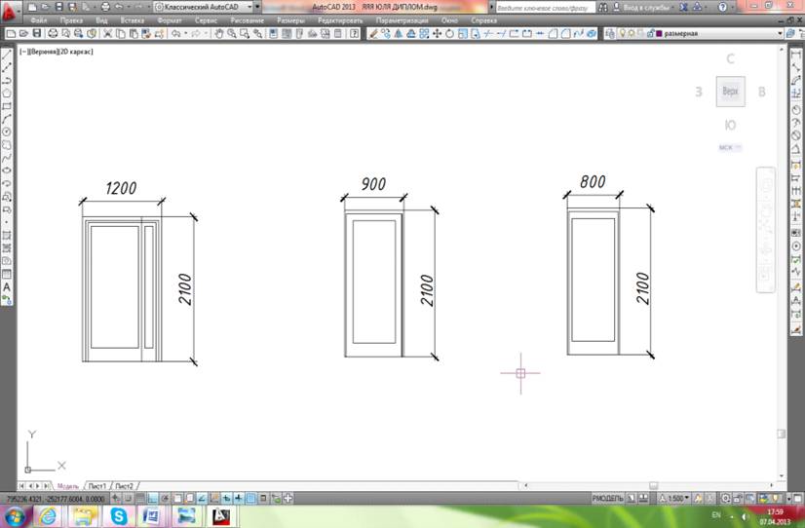Image resolution: width=805 pixels, height=528 pixels.
Task: Click the Linear dimension tool in right toolbar
Action: [796, 55]
